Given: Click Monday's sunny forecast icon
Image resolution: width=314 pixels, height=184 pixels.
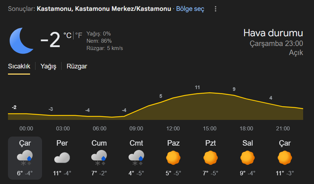Looking at the screenshot, I should (210, 158).
